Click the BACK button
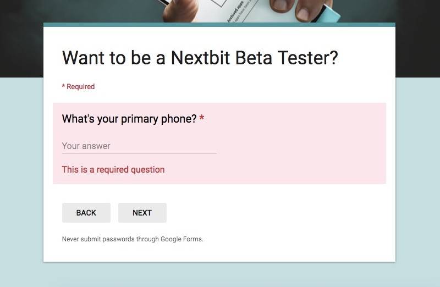 (86, 213)
